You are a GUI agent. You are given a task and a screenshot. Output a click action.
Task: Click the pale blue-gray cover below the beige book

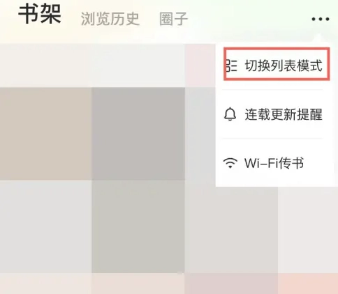coord(46,226)
